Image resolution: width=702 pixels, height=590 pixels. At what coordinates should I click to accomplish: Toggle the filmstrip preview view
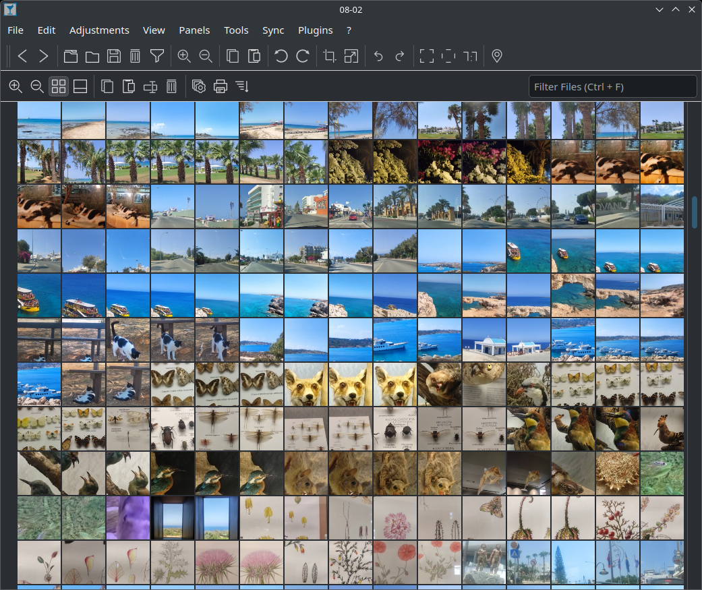pyautogui.click(x=80, y=86)
